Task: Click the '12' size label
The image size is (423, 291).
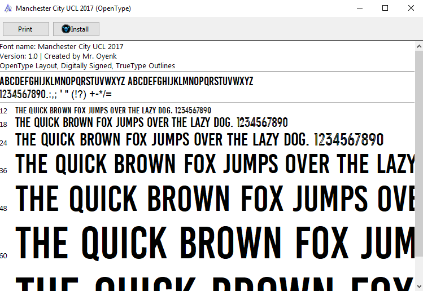Action: pos(3,111)
